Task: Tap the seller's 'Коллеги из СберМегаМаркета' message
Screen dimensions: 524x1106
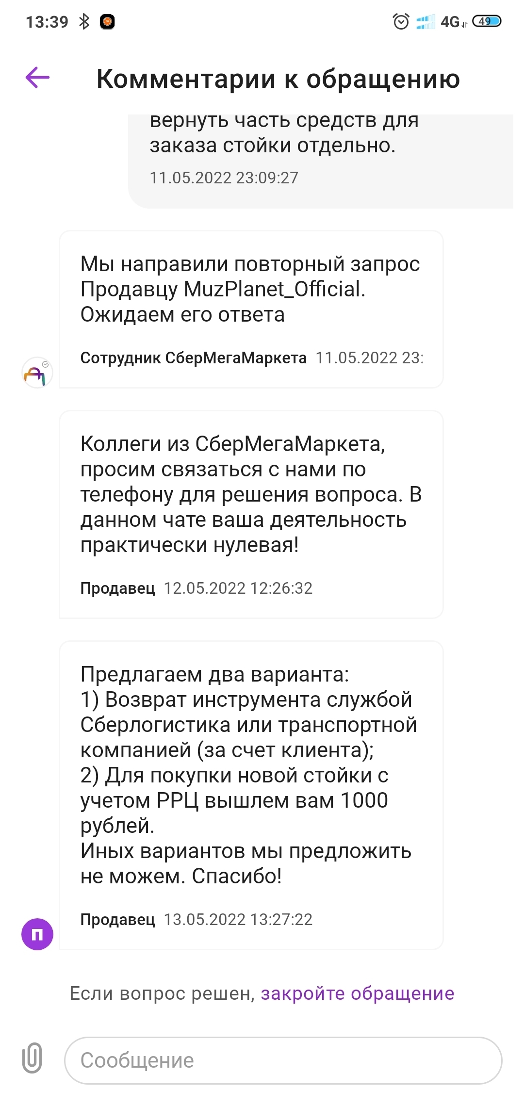Action: pos(250,494)
